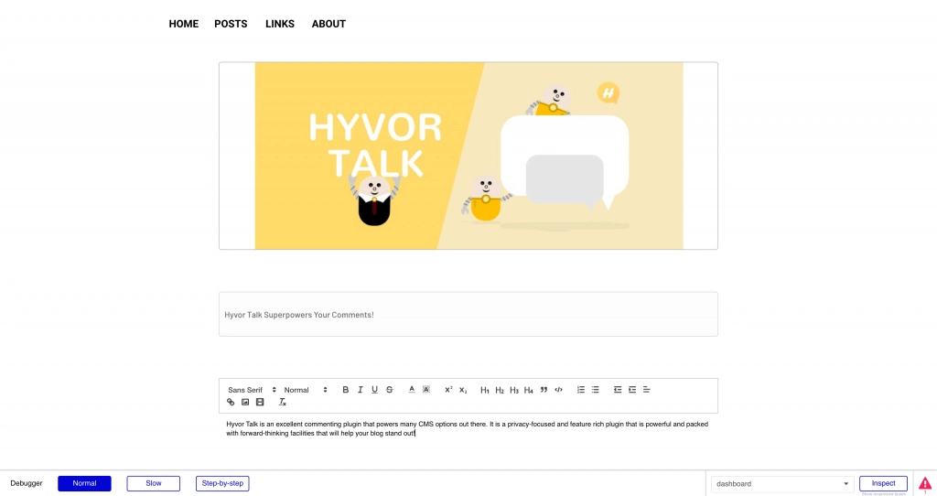Toggle bold formatting in the editor
The image size is (937, 496).
[345, 390]
